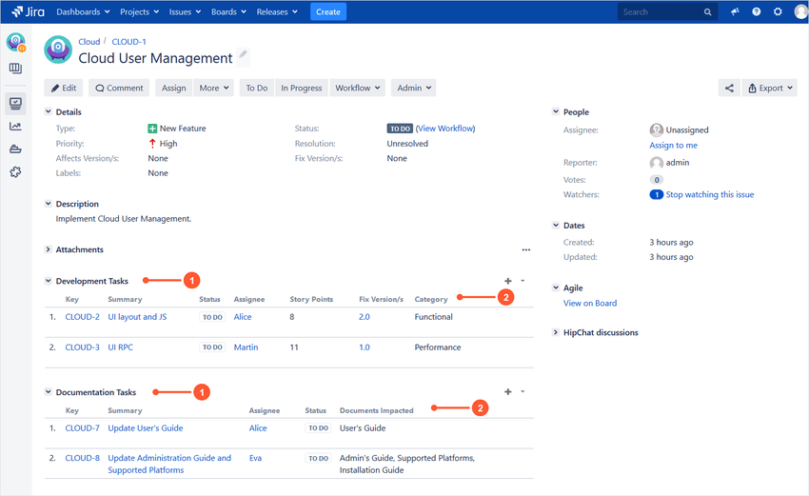Screen dimensions: 809x496
Task: Click the Assign button
Action: pos(174,88)
